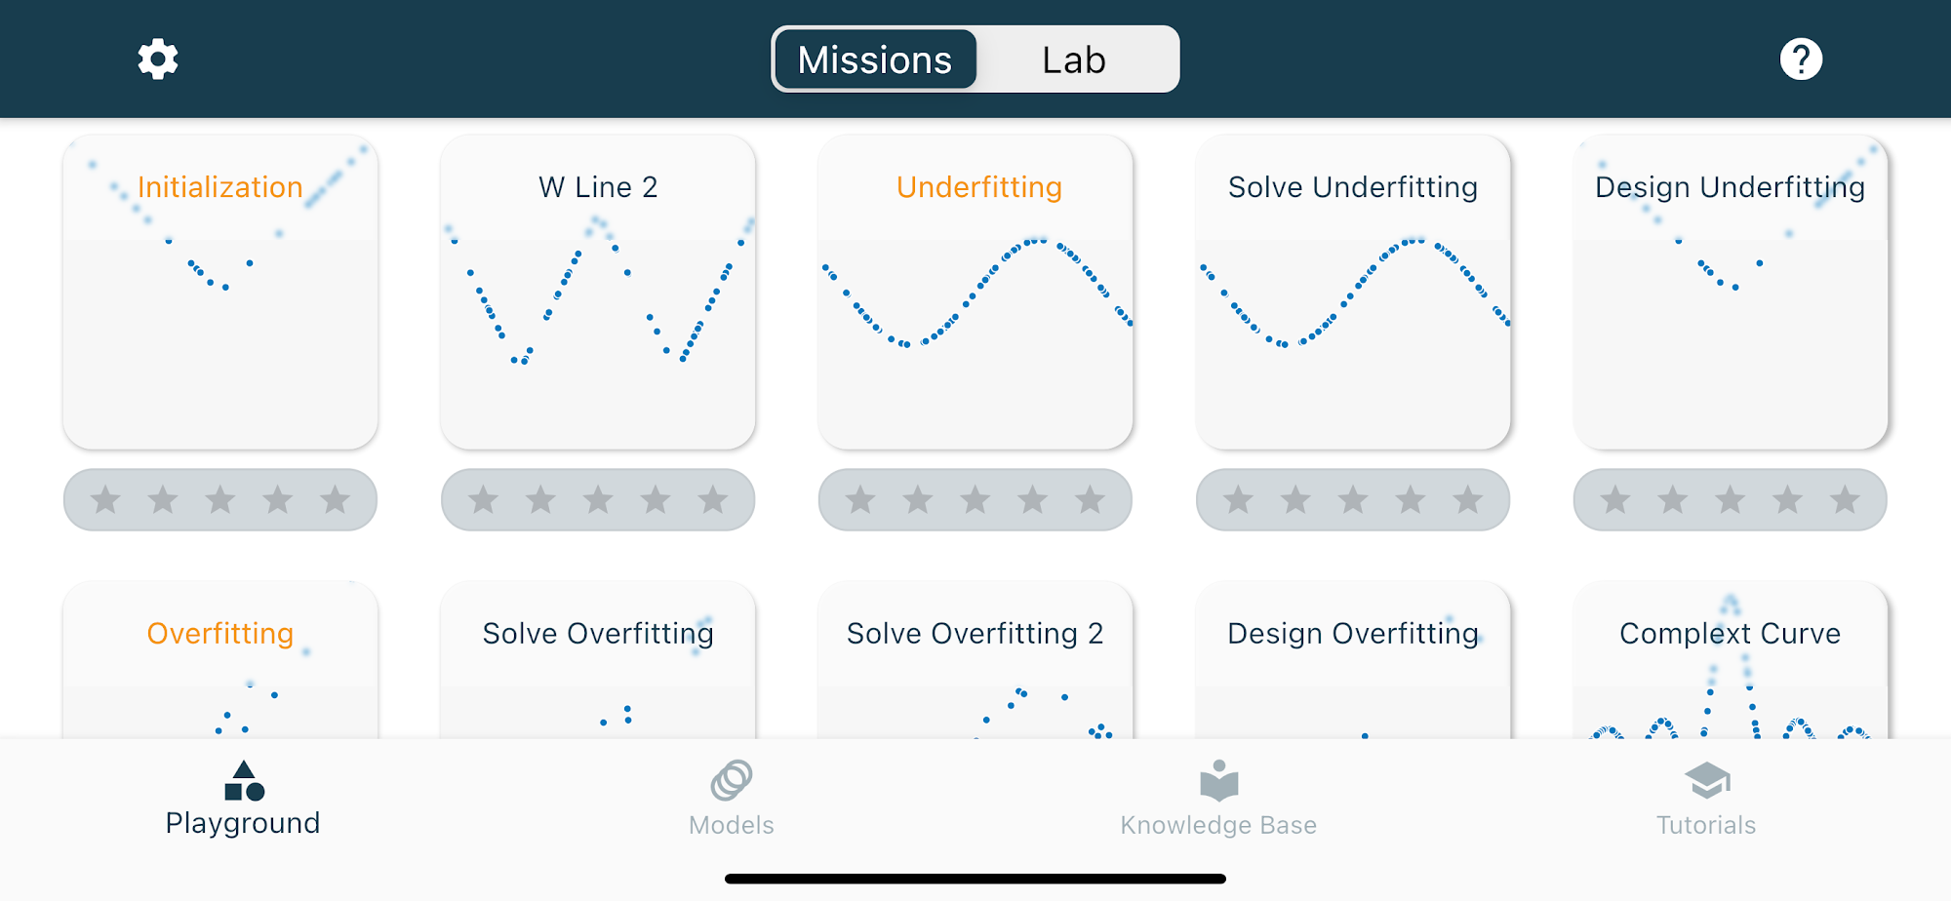Open the Initialization mission card
Image resolution: width=1951 pixels, height=901 pixels.
[x=220, y=292]
